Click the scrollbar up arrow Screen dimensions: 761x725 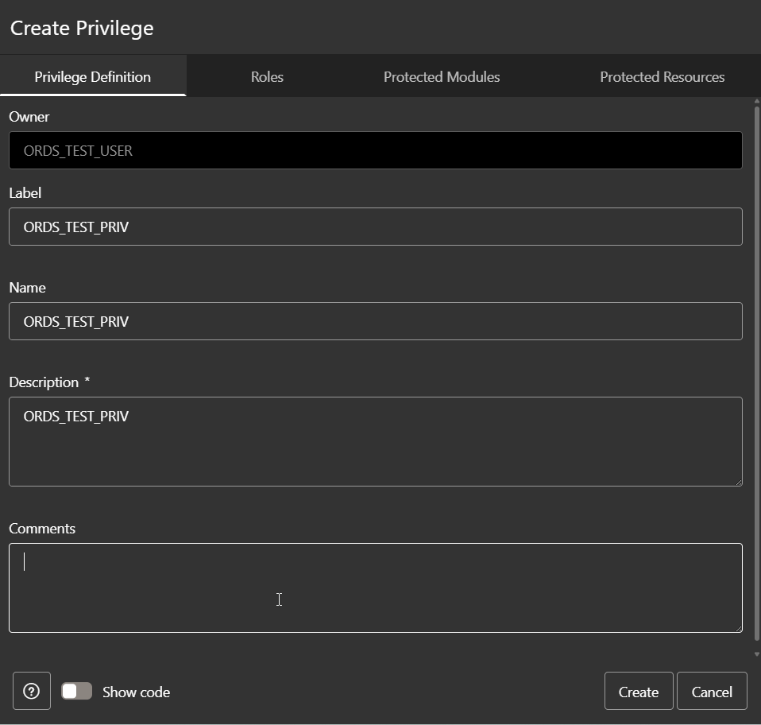click(x=755, y=101)
